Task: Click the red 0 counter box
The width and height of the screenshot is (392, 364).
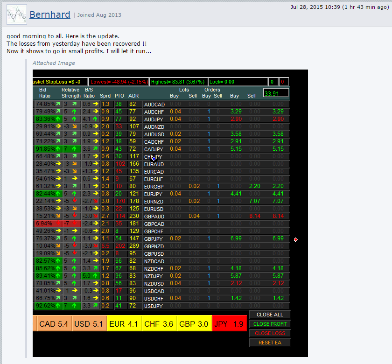Action: click(283, 82)
